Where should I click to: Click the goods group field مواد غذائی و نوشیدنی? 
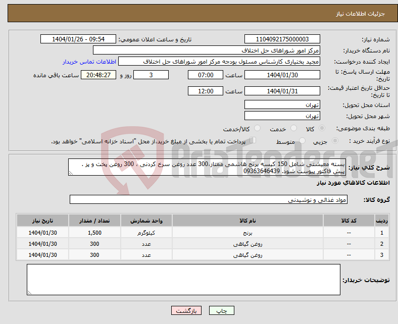(209, 199)
